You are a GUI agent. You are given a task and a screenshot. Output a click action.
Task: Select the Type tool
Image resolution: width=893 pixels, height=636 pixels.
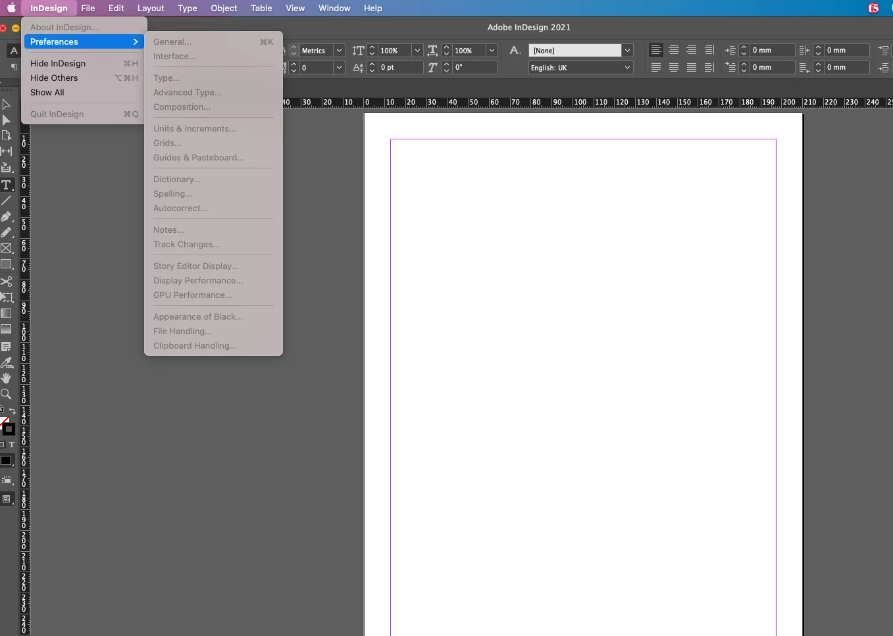(x=6, y=185)
